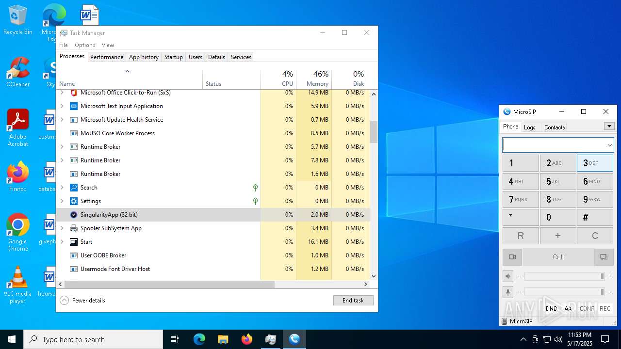Expand the Search process row
621x349 pixels.
point(62,188)
